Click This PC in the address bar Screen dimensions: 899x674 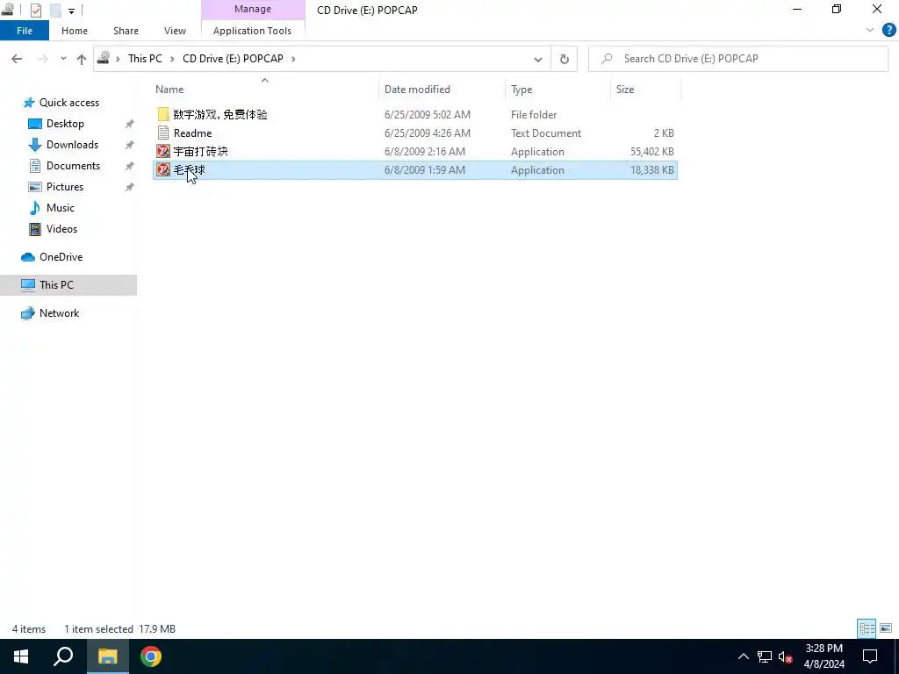pyautogui.click(x=145, y=59)
